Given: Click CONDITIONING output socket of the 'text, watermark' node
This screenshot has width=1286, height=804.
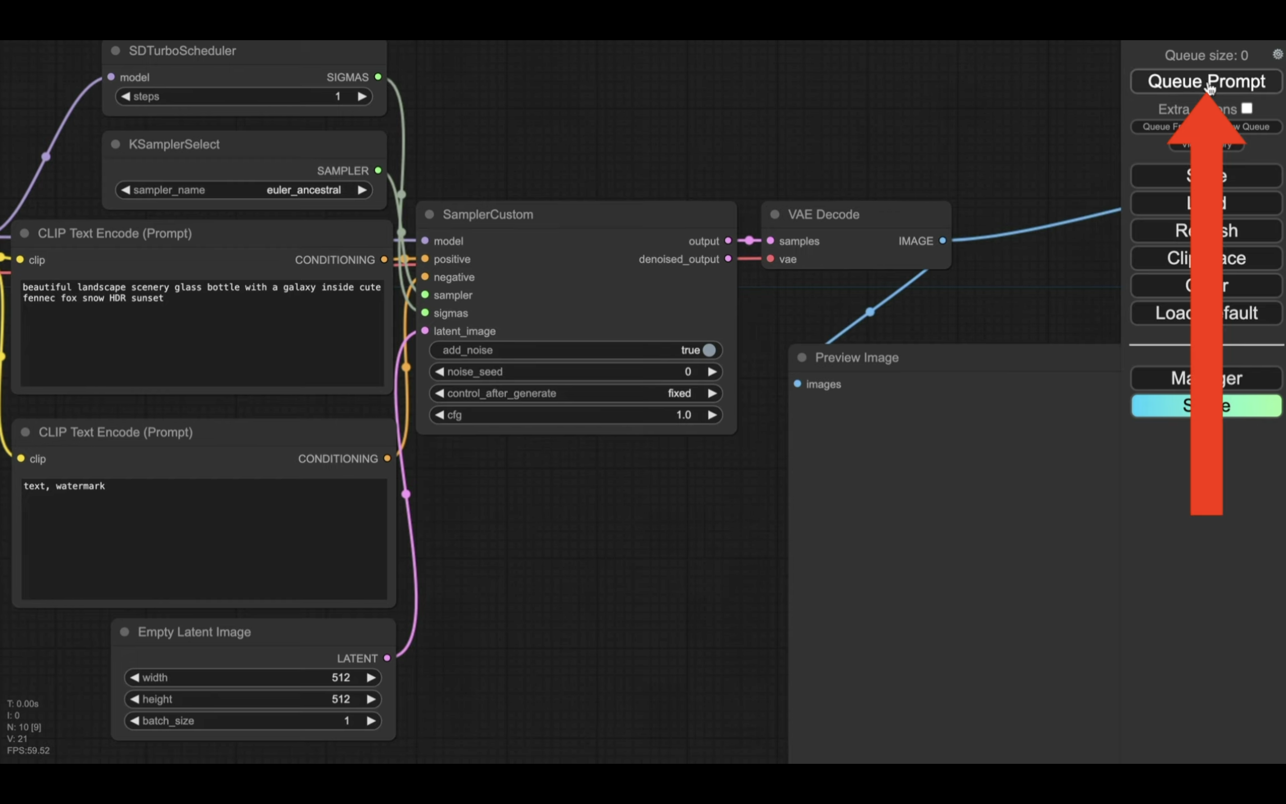Looking at the screenshot, I should coord(387,458).
